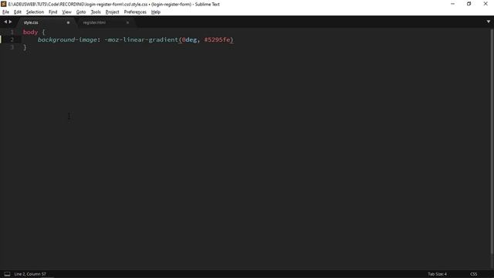Close the register.html tab

[x=127, y=22]
